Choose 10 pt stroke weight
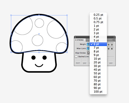129x103 pixels. coord(98,59)
